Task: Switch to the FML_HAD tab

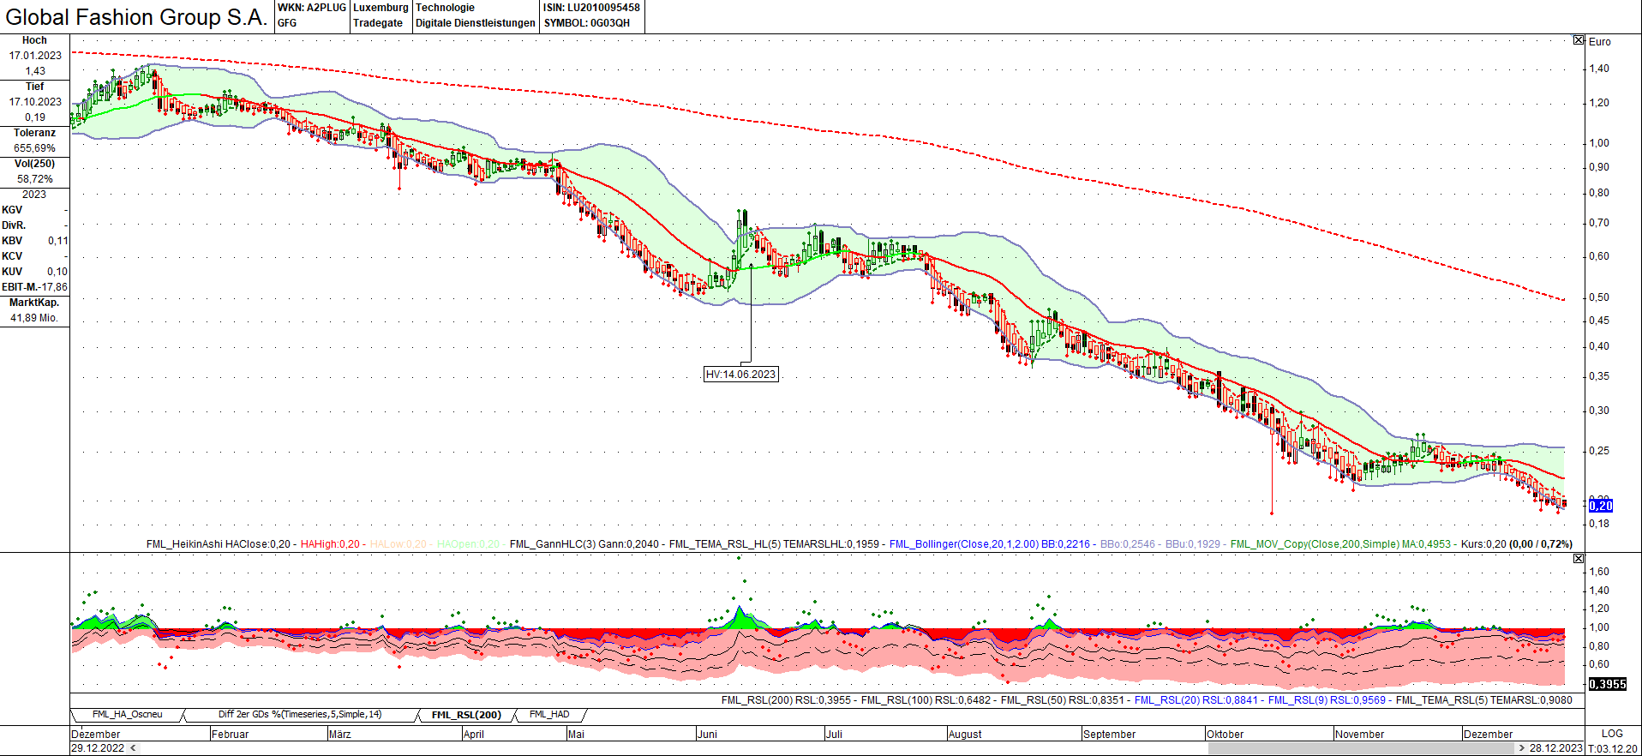Action: pyautogui.click(x=549, y=715)
